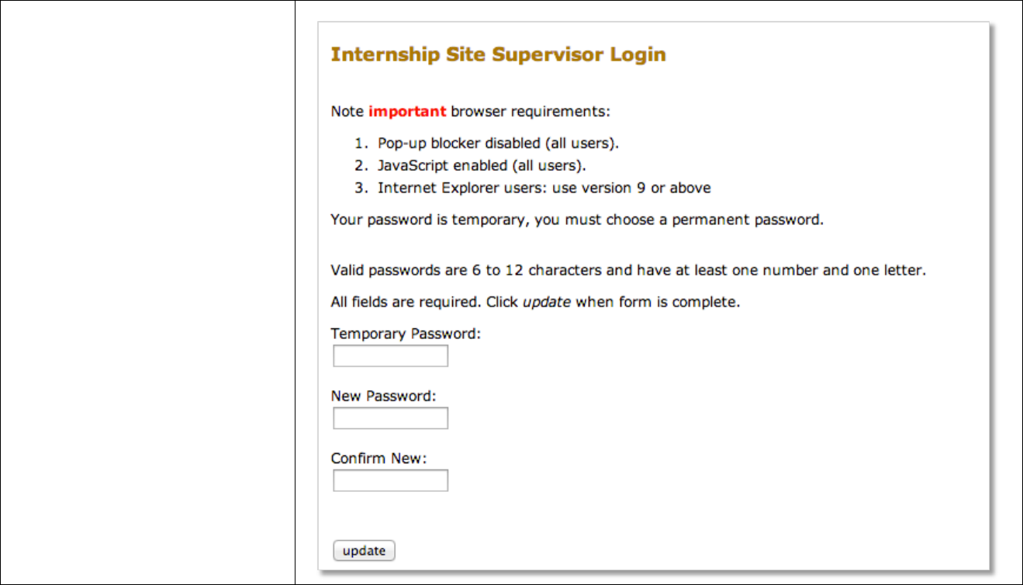Click the valid passwords rule text
This screenshot has height=585, width=1023.
point(628,271)
